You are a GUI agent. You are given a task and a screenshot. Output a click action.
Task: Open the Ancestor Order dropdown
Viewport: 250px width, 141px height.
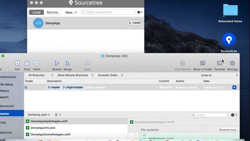110,75
